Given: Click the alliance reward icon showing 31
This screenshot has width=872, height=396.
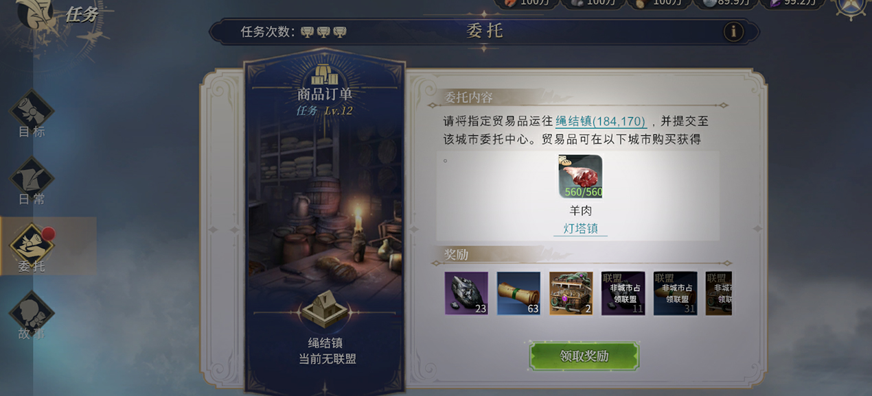Looking at the screenshot, I should (676, 293).
